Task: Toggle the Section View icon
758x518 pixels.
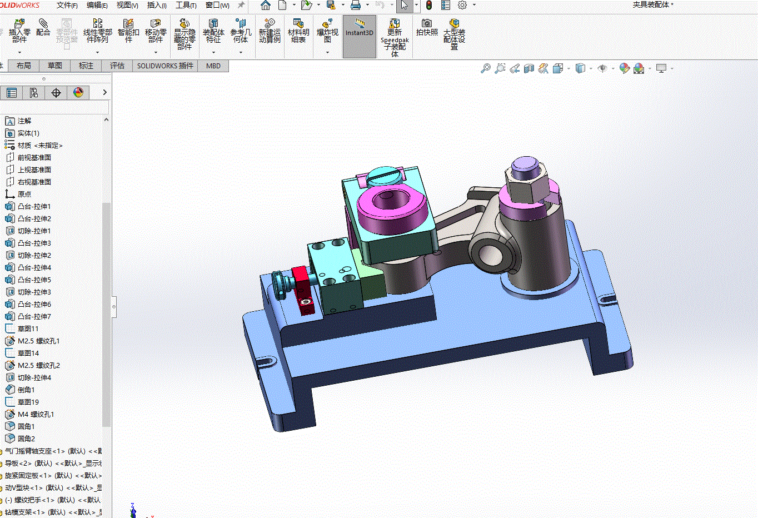Action: [x=529, y=68]
